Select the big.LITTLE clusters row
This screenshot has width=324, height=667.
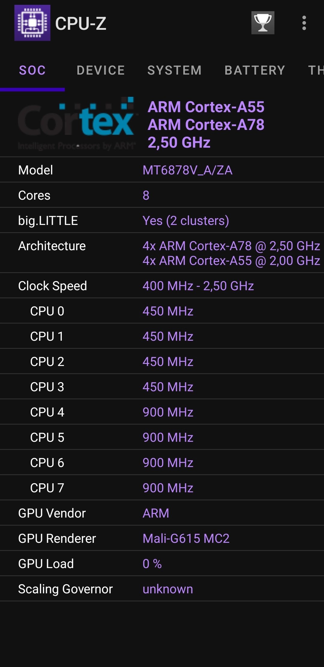coord(162,220)
